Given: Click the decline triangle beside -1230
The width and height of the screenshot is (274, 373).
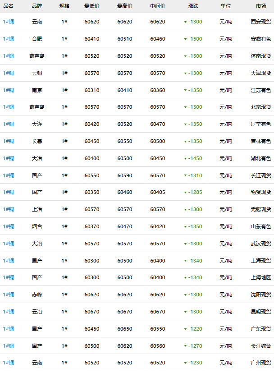Looking at the screenshot, I should tap(185, 364).
